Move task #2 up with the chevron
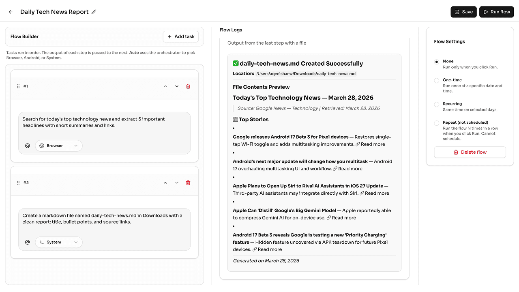This screenshot has width=519, height=292. coord(165,183)
